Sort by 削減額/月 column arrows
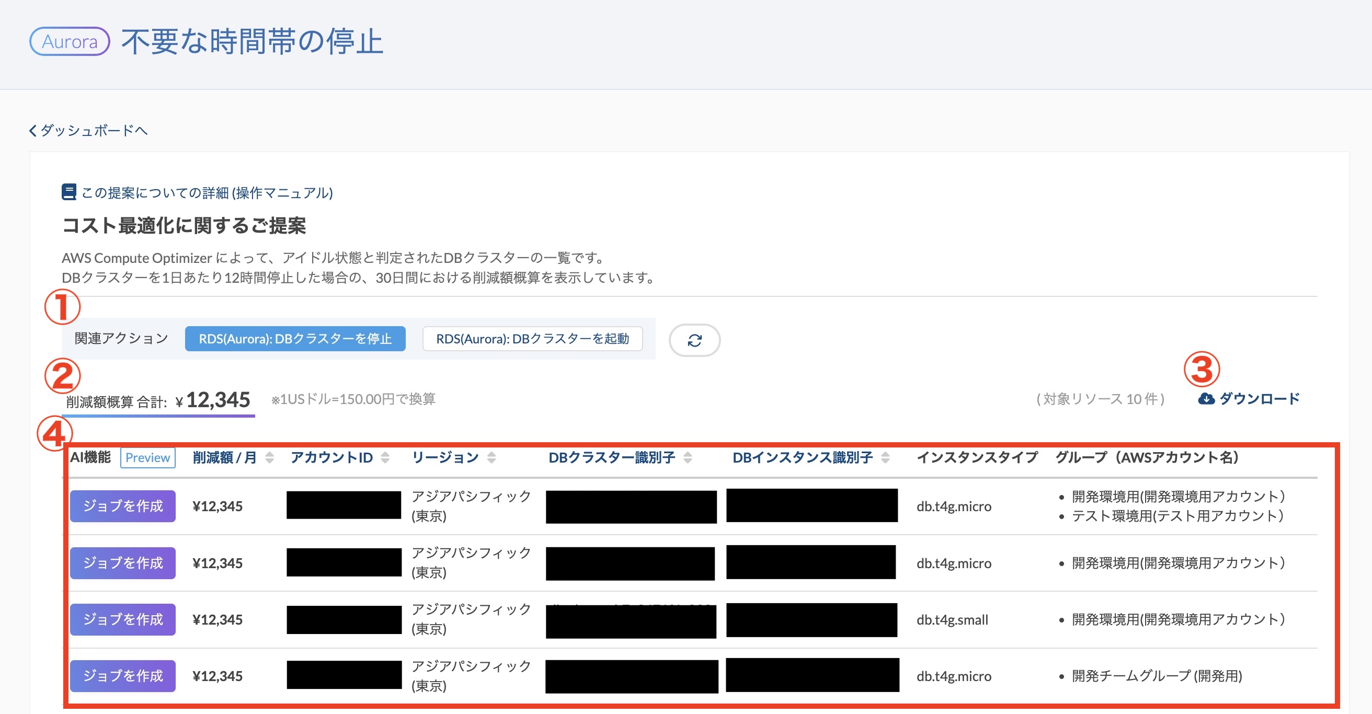1372x714 pixels. click(x=269, y=457)
